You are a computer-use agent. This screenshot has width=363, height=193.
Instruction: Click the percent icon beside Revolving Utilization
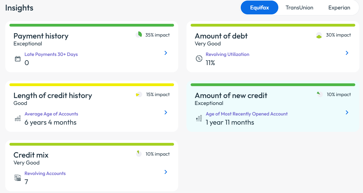199,58
